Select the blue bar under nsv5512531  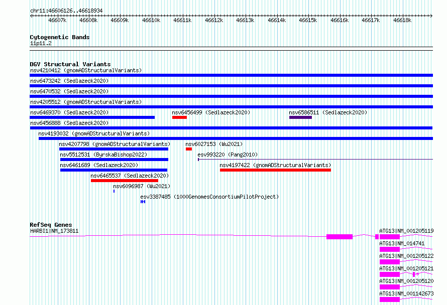115,160
